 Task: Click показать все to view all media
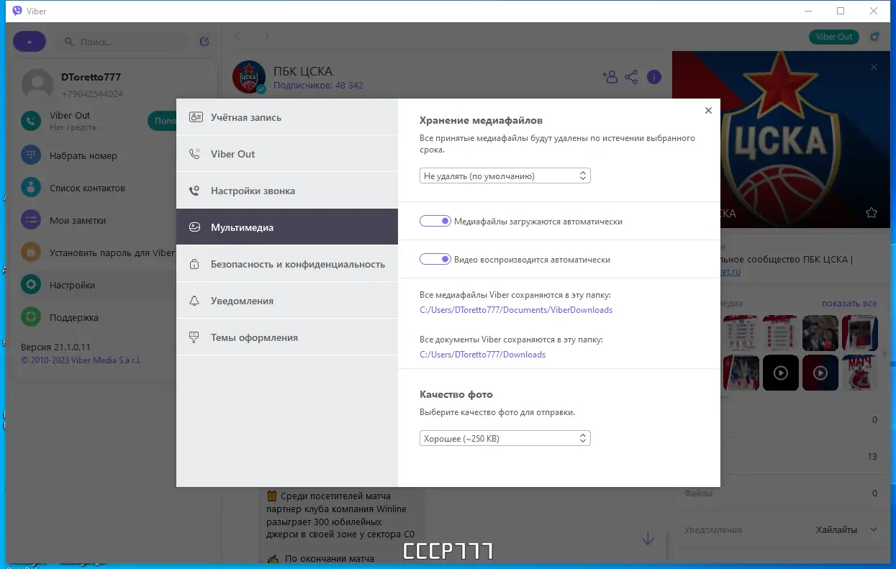(x=849, y=304)
